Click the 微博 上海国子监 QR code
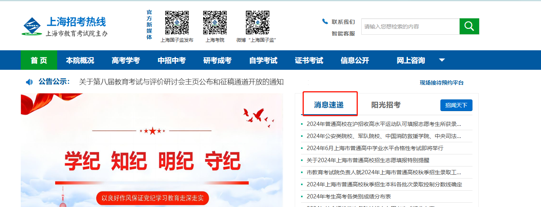Screen dimensions: 541x207 point(257,23)
